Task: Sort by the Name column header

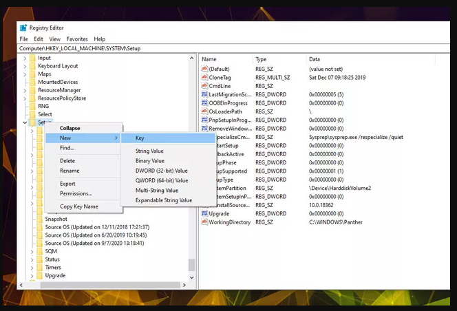Action: (x=226, y=59)
